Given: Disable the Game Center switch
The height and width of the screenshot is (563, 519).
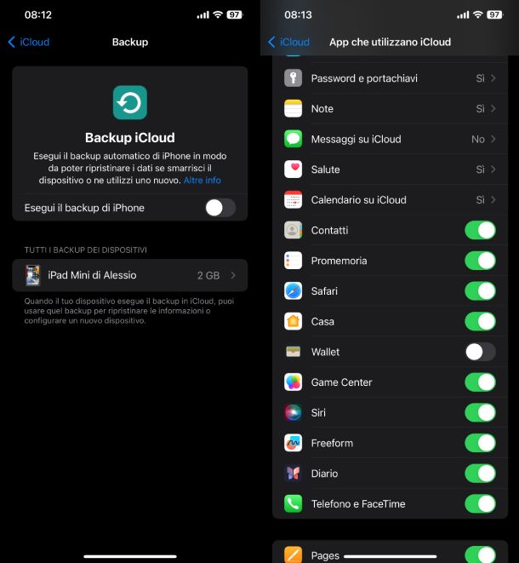Looking at the screenshot, I should coord(480,382).
